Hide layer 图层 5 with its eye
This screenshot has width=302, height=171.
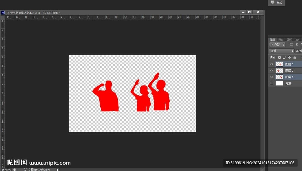(272, 64)
